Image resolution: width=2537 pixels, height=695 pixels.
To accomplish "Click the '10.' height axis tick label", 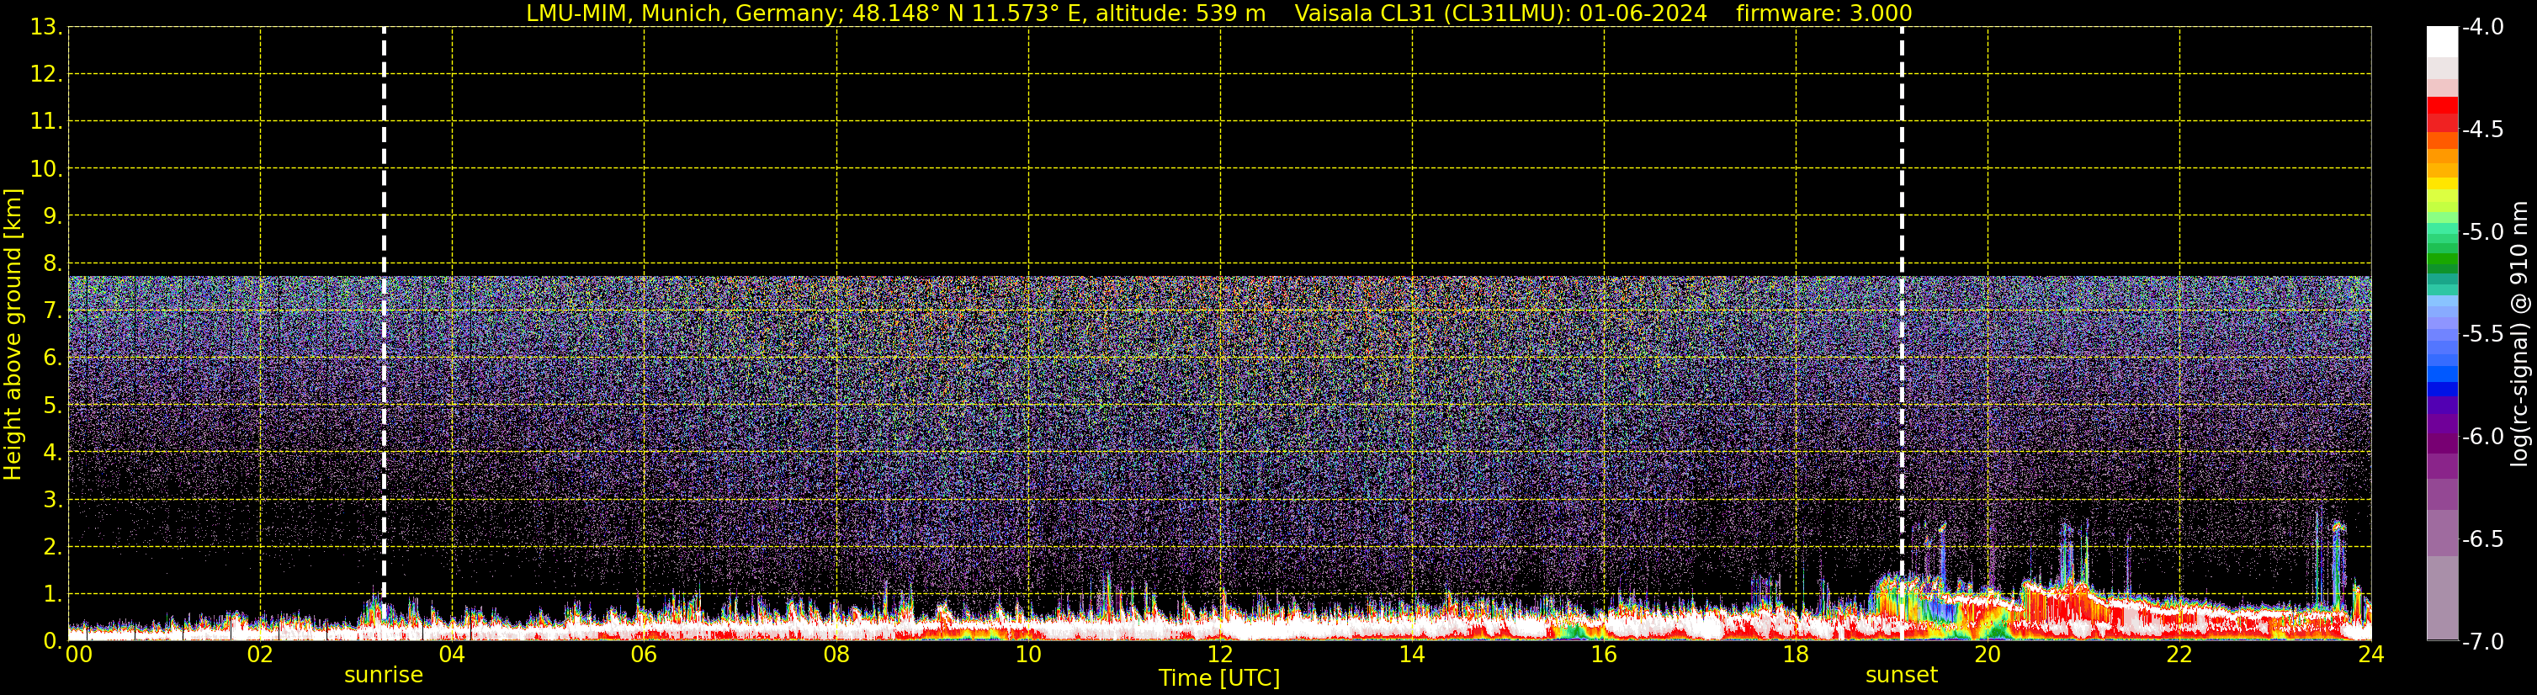I will tap(46, 169).
